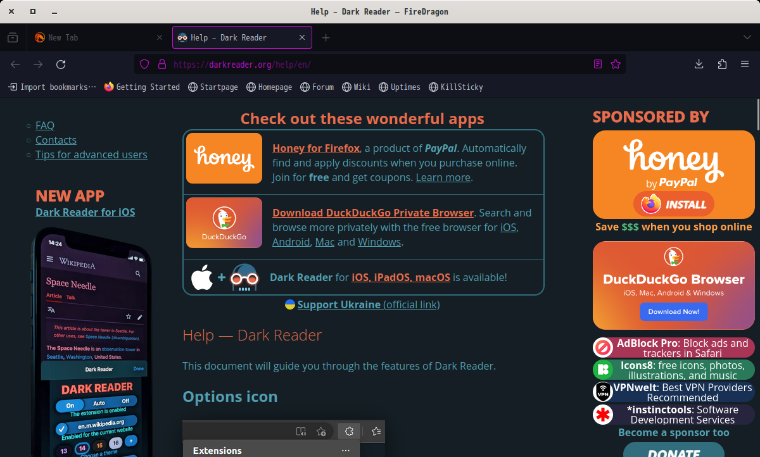This screenshot has height=457, width=760.
Task: Follow the Learn more link
Action: coord(443,177)
